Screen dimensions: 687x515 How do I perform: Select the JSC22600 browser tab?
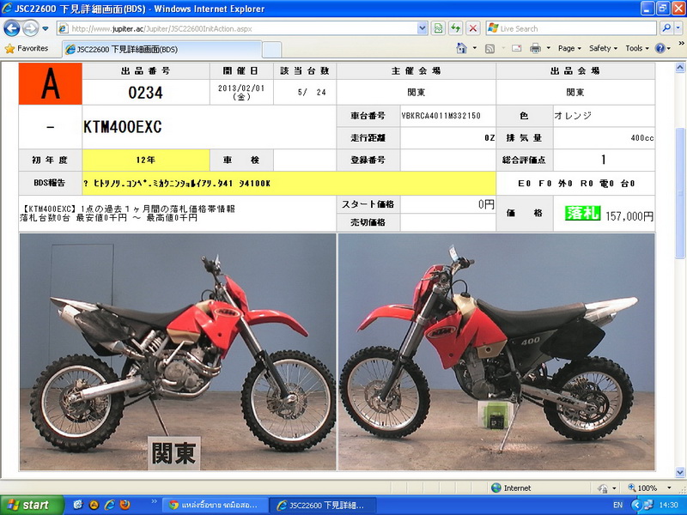tap(162, 50)
